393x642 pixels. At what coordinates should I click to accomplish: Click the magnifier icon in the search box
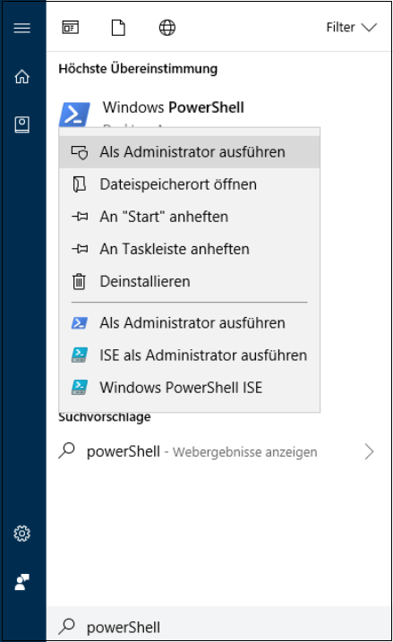coord(67,626)
